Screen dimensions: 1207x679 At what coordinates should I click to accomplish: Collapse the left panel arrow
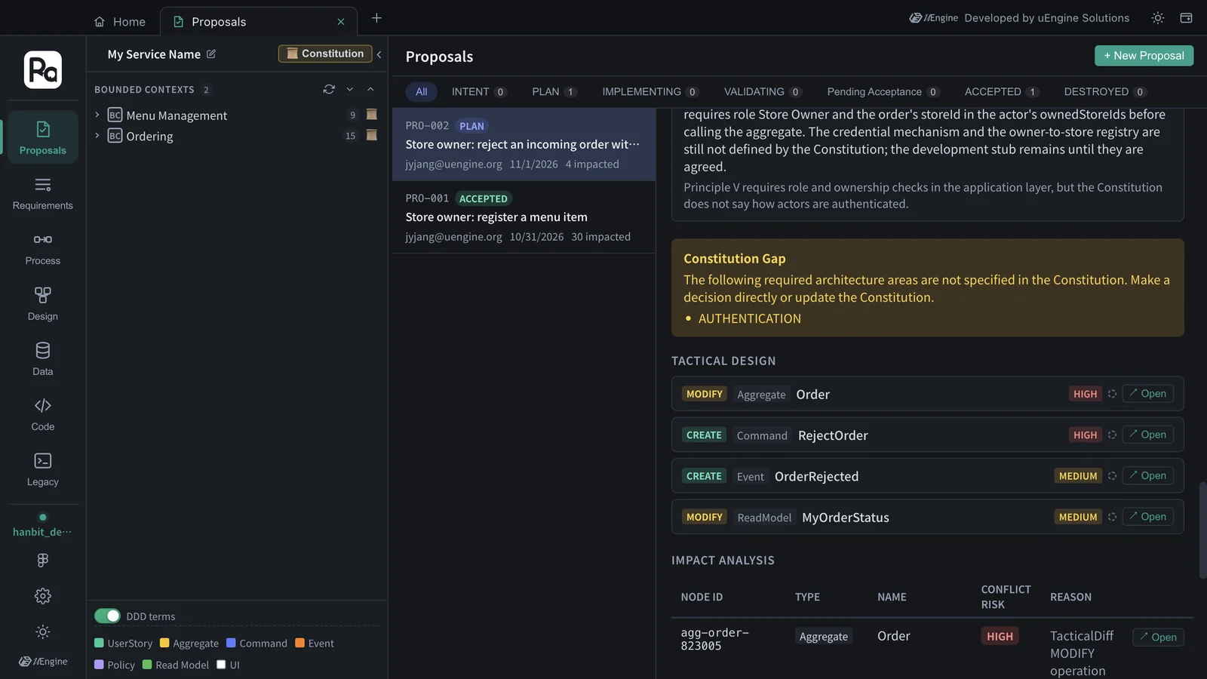pyautogui.click(x=379, y=54)
